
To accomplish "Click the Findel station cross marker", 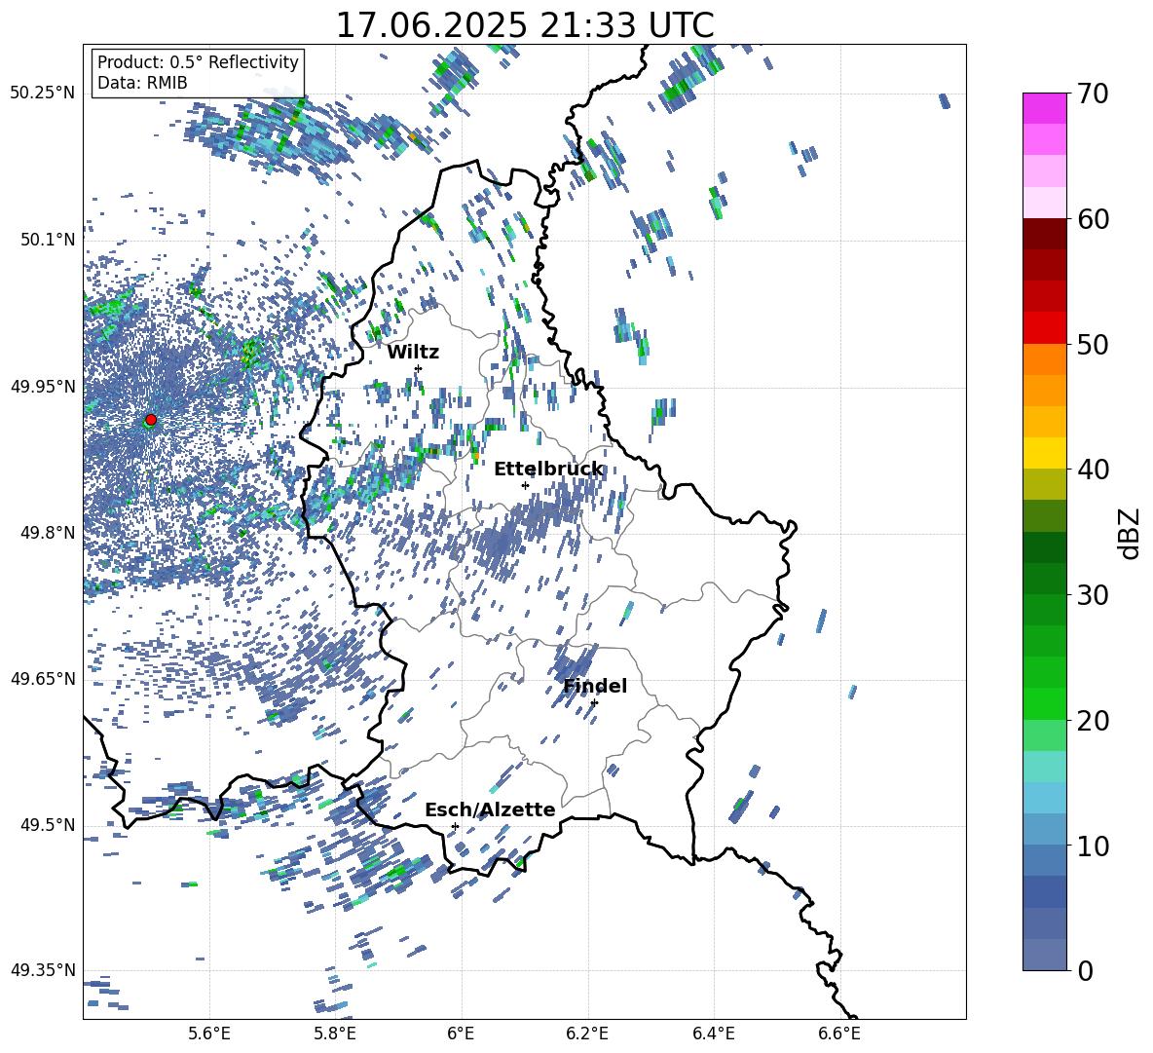I will pos(594,703).
